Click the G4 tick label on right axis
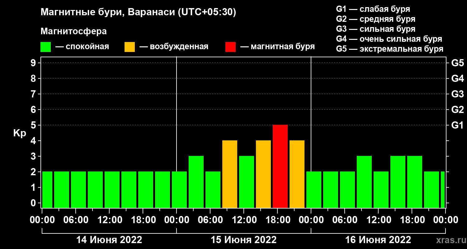 (x=457, y=78)
